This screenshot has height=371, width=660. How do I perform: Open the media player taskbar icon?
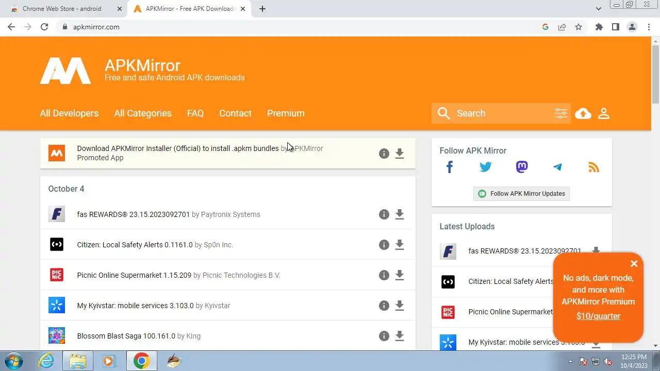coord(109,361)
